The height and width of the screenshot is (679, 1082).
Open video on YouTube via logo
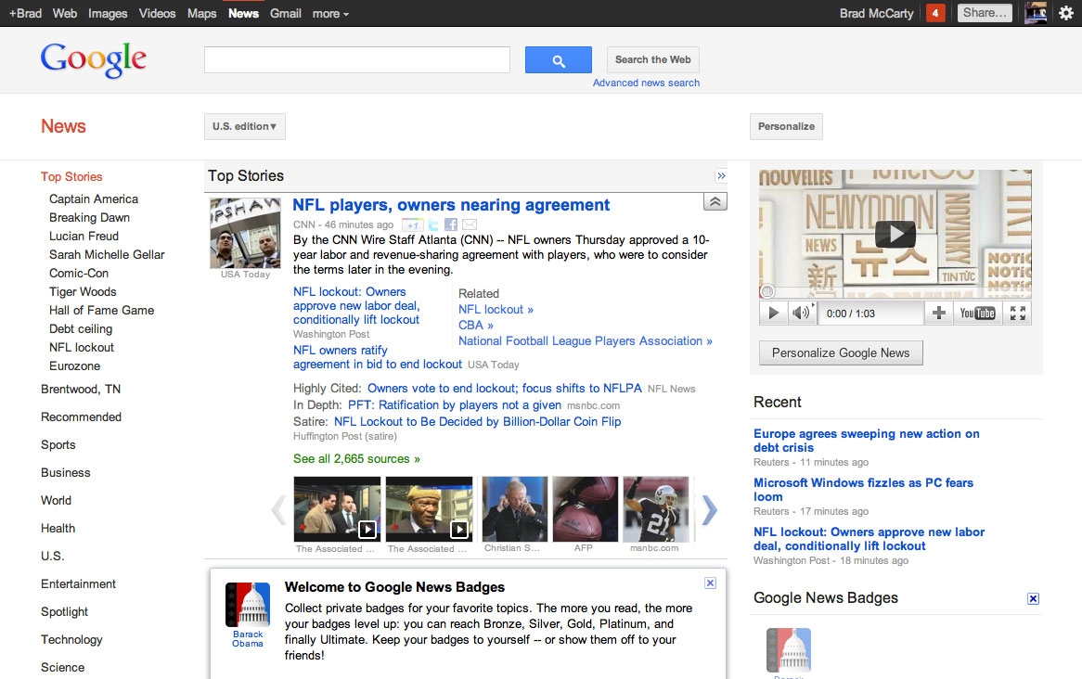coord(977,314)
